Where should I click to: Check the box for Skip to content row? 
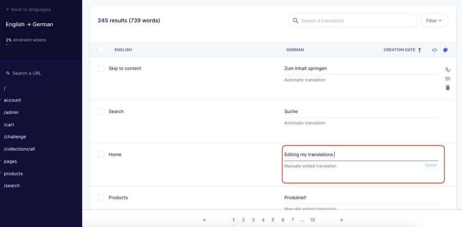click(101, 68)
